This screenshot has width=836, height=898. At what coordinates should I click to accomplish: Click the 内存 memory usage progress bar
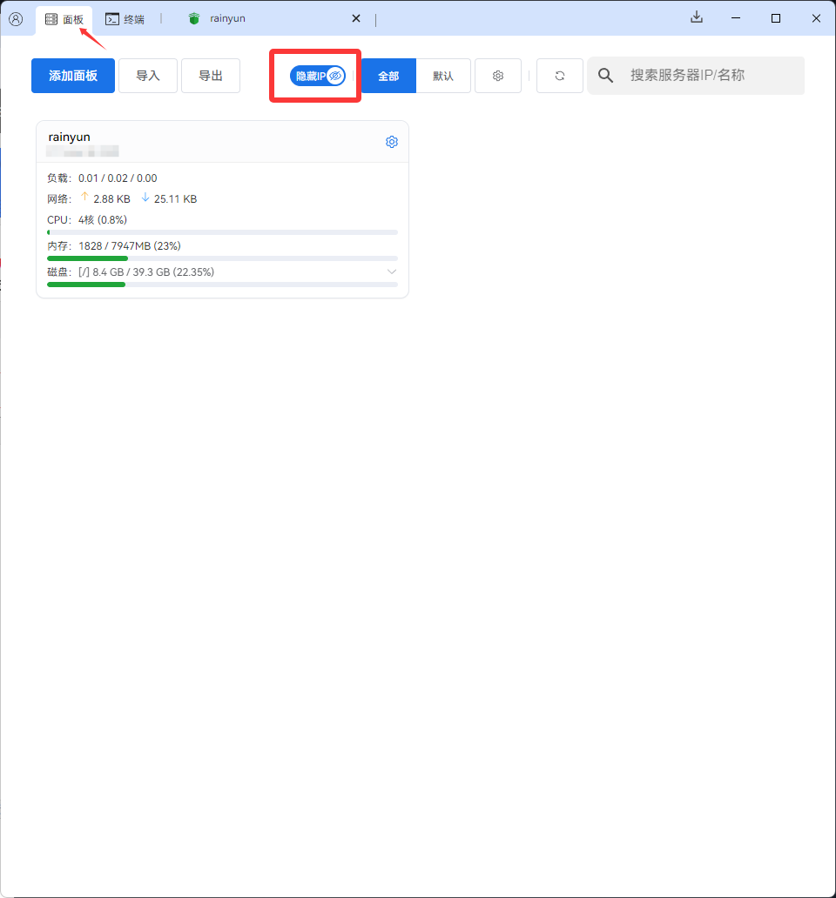point(221,258)
